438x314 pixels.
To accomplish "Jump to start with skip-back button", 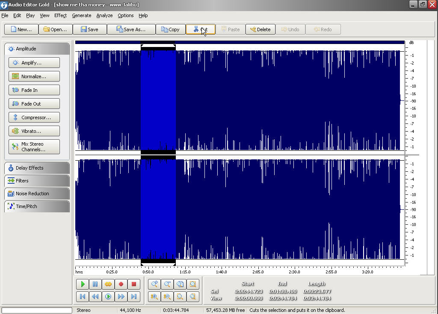I will (83, 296).
